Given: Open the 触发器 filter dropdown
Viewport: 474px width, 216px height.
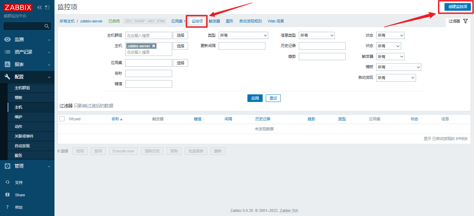Looking at the screenshot, I should tap(390, 56).
